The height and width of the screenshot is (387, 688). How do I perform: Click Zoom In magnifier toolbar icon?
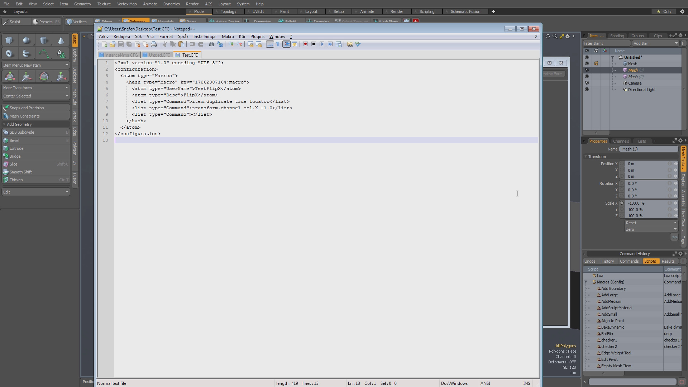[231, 44]
